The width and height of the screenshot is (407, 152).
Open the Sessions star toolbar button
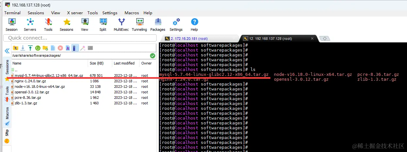tap(67, 25)
